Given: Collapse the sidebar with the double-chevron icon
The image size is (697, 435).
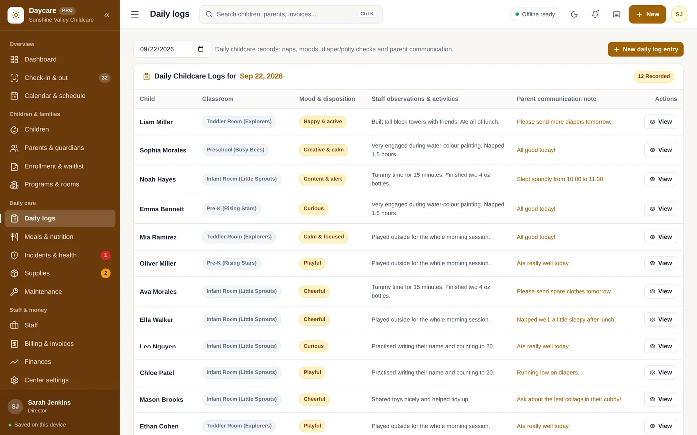Looking at the screenshot, I should point(107,15).
